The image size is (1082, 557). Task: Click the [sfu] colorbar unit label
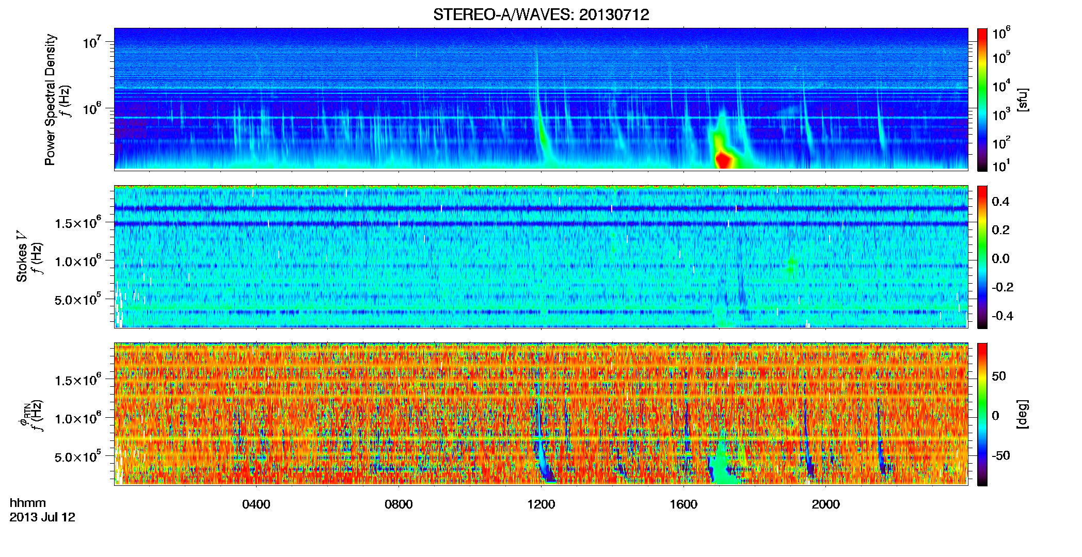[x=1023, y=100]
